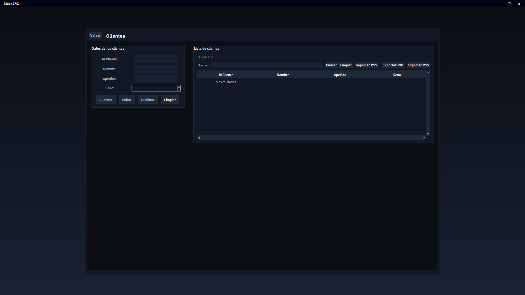Open the Sexo dropdown arrow
The image size is (525, 295).
[179, 88]
